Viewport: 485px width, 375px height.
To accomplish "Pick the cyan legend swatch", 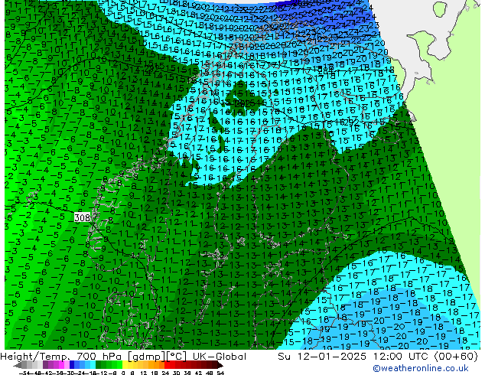I will point(93,365).
